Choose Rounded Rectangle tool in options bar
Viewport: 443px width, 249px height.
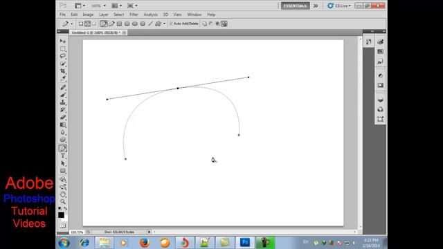click(x=127, y=24)
